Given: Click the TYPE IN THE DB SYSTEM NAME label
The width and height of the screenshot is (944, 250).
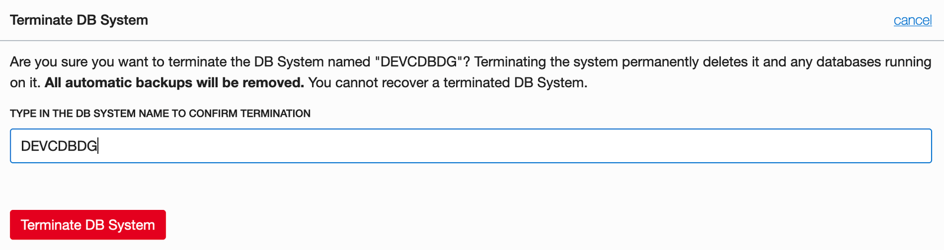Looking at the screenshot, I should point(88,113).
